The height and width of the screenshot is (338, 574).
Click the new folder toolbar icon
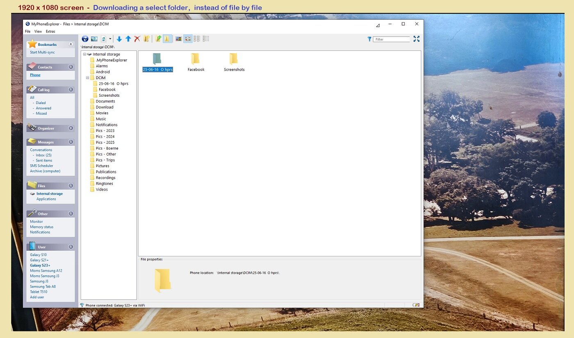[x=146, y=39]
